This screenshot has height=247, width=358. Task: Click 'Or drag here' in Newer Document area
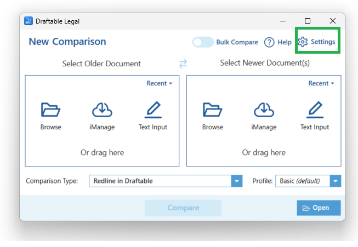264,152
